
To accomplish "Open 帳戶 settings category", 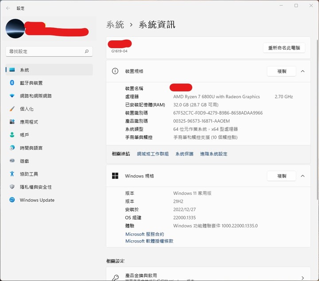I will point(24,135).
